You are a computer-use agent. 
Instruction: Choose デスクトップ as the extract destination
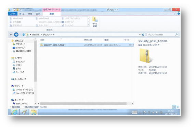(x=68, y=22)
